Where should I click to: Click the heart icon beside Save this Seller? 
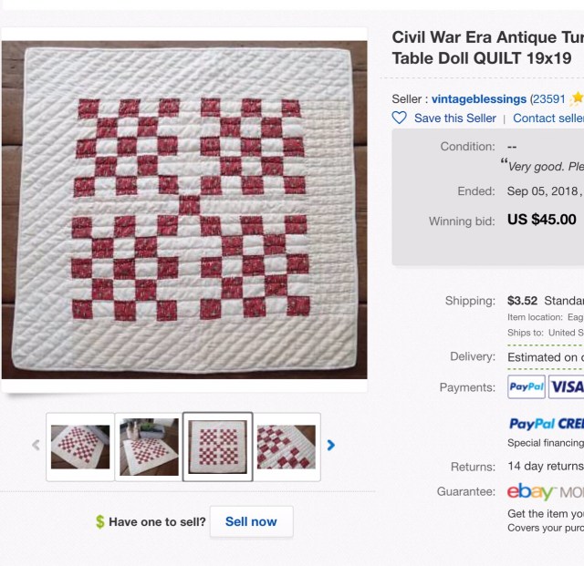(399, 118)
